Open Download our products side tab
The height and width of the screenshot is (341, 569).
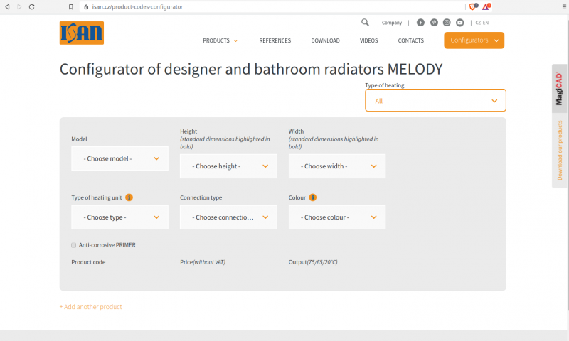(559, 151)
